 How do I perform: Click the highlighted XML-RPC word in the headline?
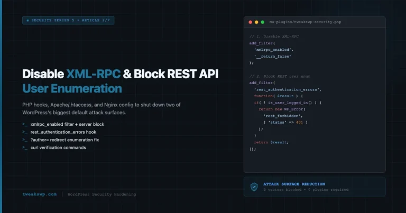tap(94, 74)
